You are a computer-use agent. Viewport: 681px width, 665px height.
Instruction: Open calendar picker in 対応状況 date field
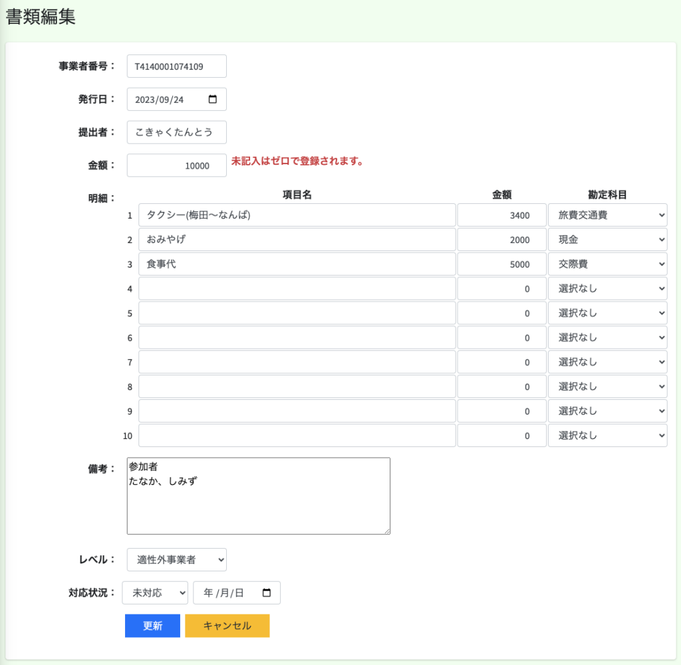[x=267, y=593]
